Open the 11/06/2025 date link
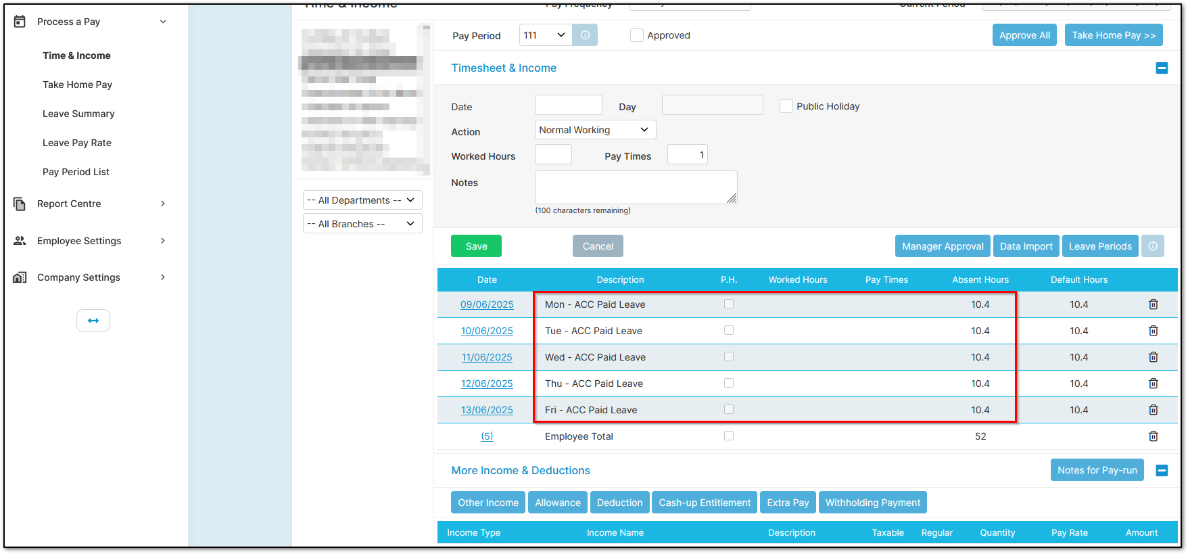1188x554 pixels. (x=487, y=357)
